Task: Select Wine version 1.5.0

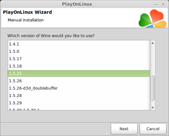Action: coord(79,52)
